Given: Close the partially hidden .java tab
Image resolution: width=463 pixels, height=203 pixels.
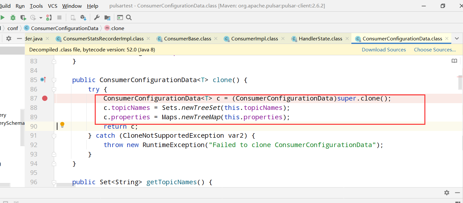Looking at the screenshot, I should pos(48,38).
